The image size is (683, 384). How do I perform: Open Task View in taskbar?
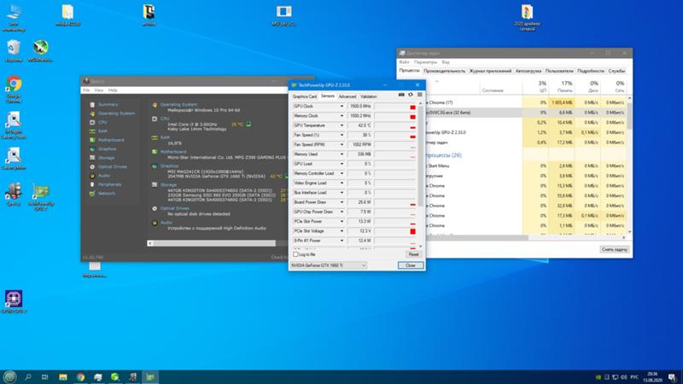(x=45, y=377)
